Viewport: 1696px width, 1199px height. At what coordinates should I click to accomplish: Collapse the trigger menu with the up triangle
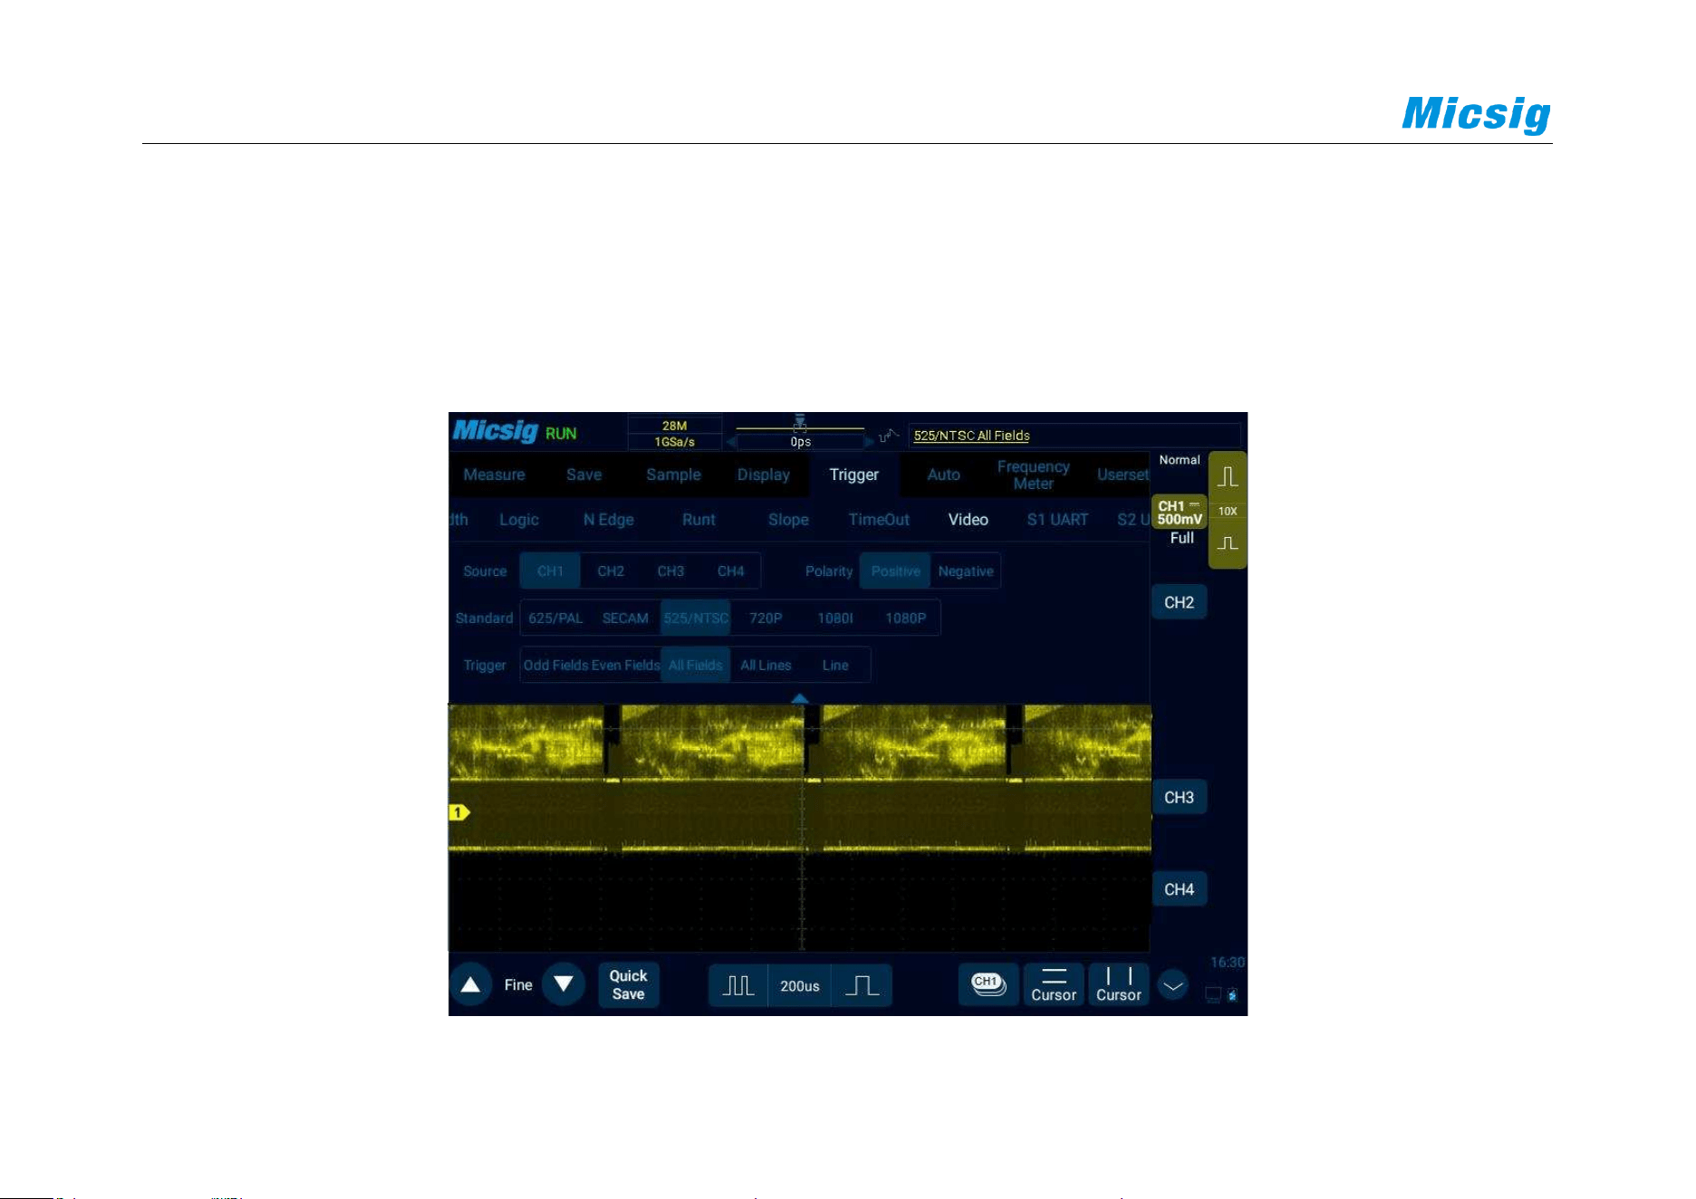(799, 698)
